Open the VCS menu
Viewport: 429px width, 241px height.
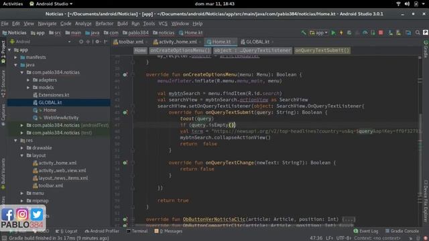(x=163, y=24)
